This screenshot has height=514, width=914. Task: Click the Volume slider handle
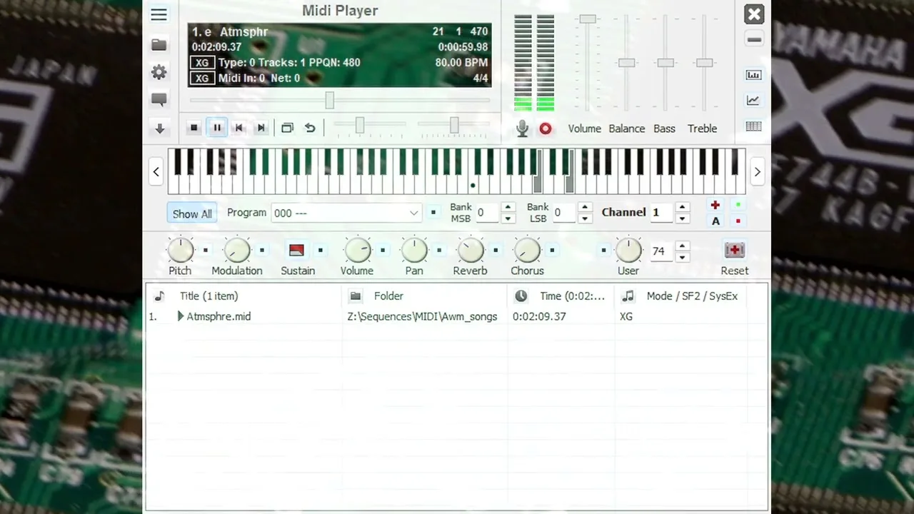[588, 19]
